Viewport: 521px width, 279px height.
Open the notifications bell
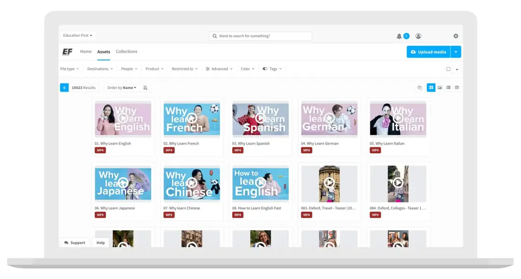pyautogui.click(x=399, y=36)
